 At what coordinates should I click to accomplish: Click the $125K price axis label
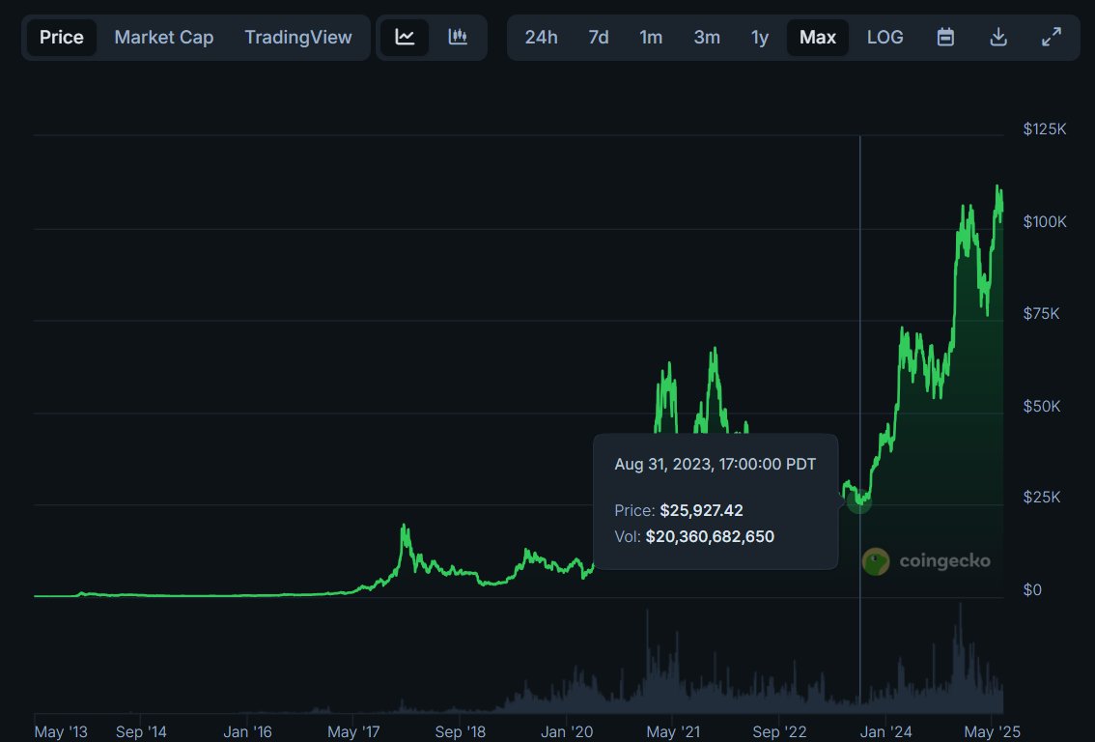click(1044, 129)
